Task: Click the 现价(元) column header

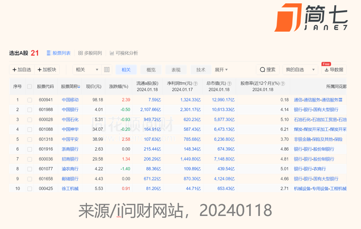Action: (94, 87)
